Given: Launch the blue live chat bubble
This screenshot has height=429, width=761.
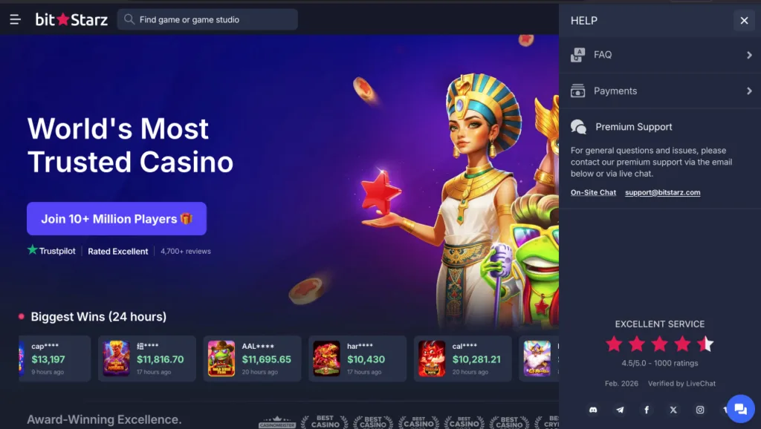Looking at the screenshot, I should coord(741,409).
